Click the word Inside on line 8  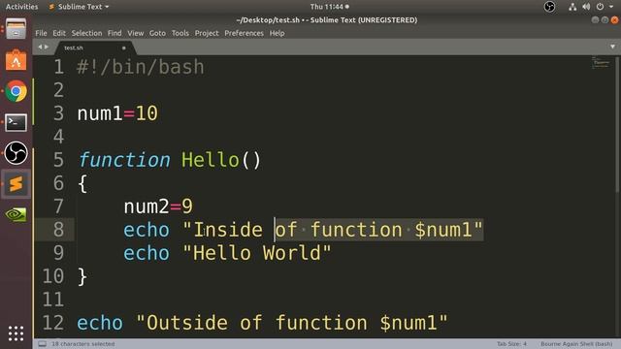pyautogui.click(x=228, y=230)
